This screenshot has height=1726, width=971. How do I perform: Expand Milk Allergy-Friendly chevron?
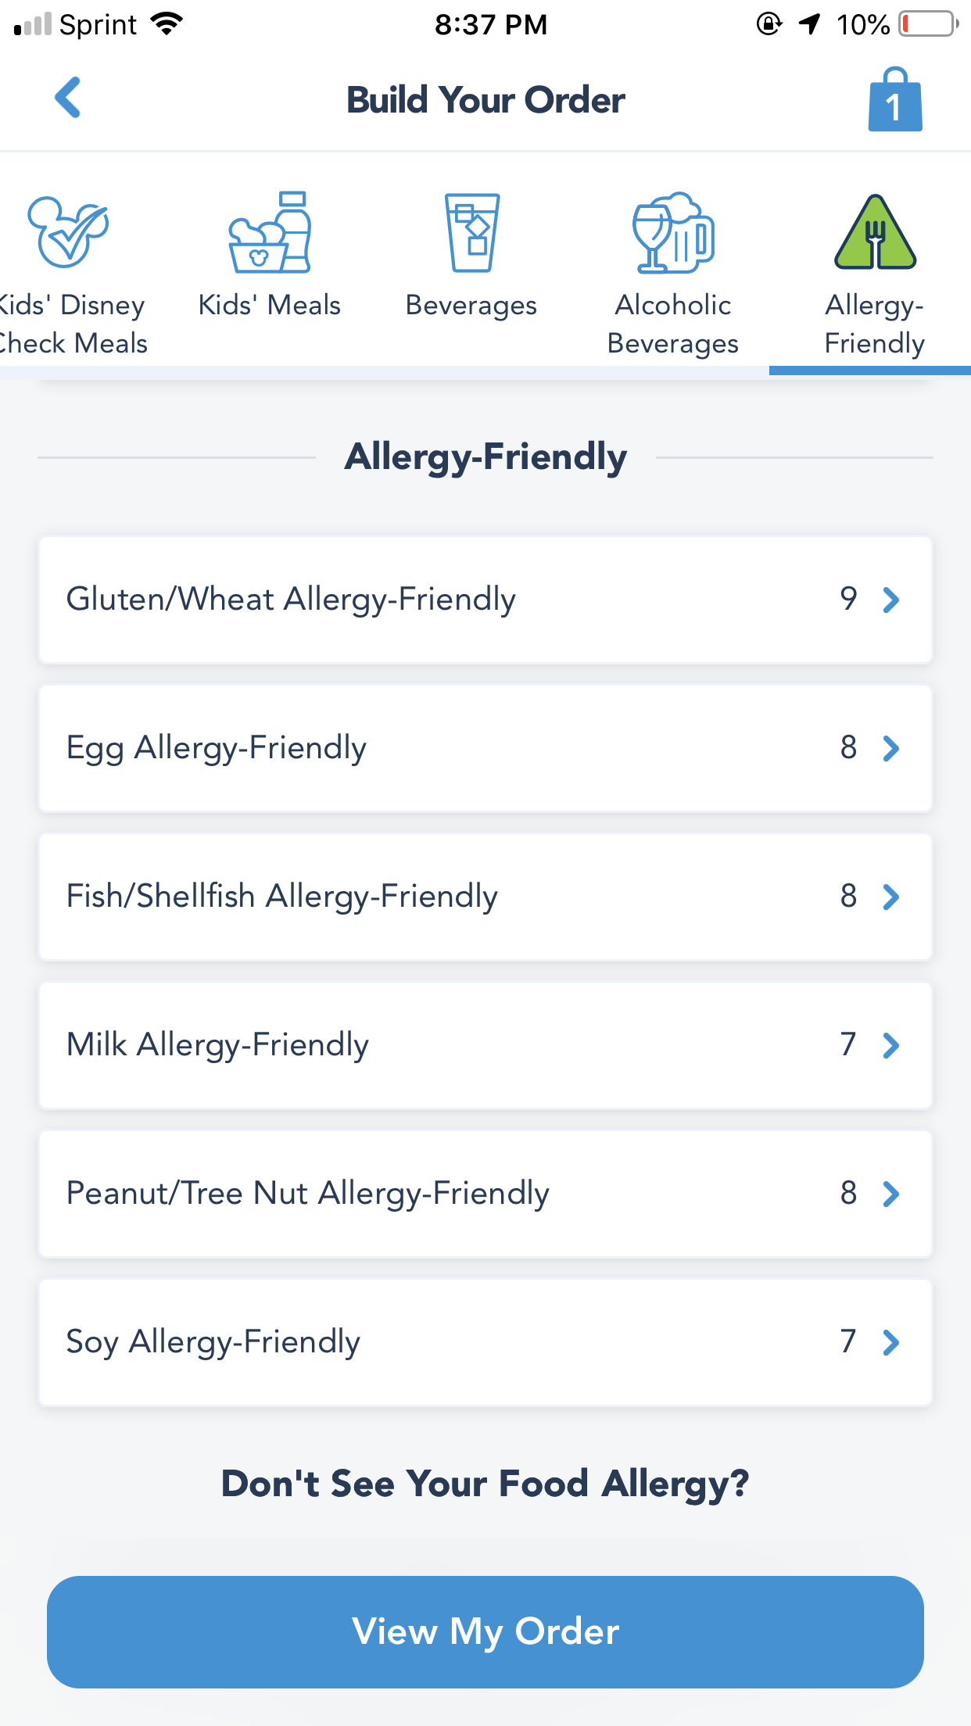tap(890, 1046)
